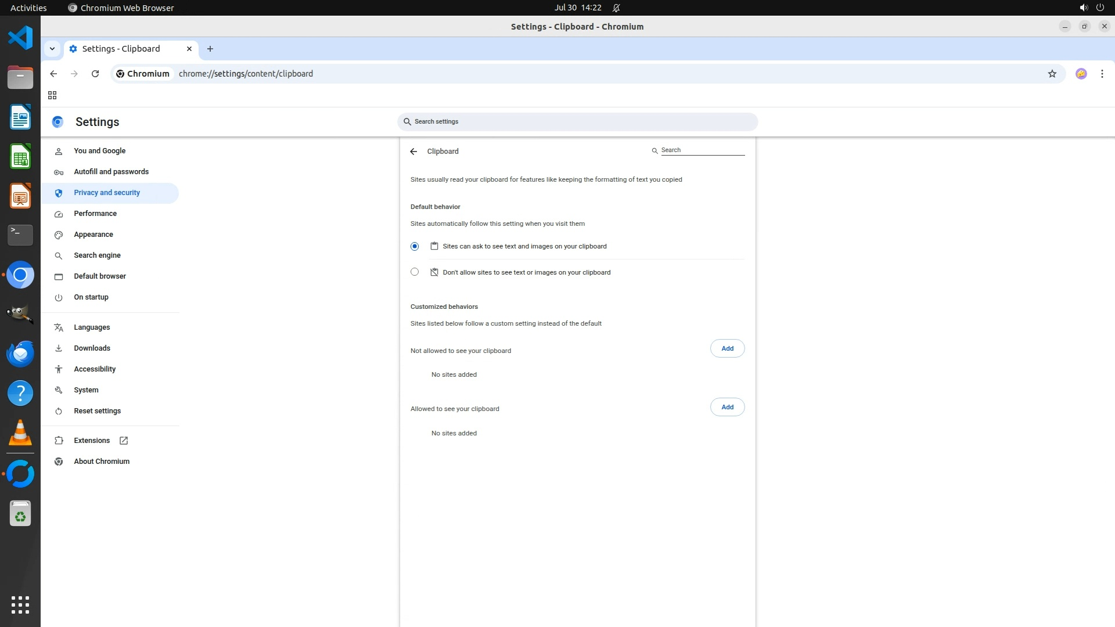Open Autofill and passwords section
The height and width of the screenshot is (627, 1115).
pos(111,172)
